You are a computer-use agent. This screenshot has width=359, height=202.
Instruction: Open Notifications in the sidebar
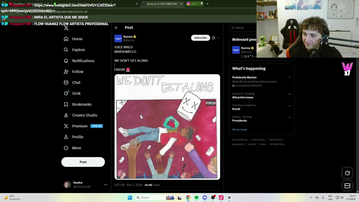(79, 61)
